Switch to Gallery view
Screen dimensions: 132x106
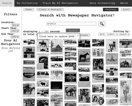[111, 9]
